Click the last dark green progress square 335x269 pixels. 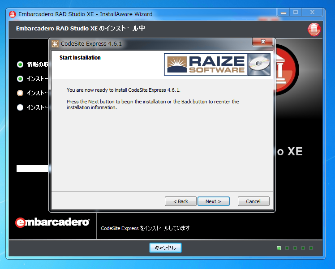(311, 248)
